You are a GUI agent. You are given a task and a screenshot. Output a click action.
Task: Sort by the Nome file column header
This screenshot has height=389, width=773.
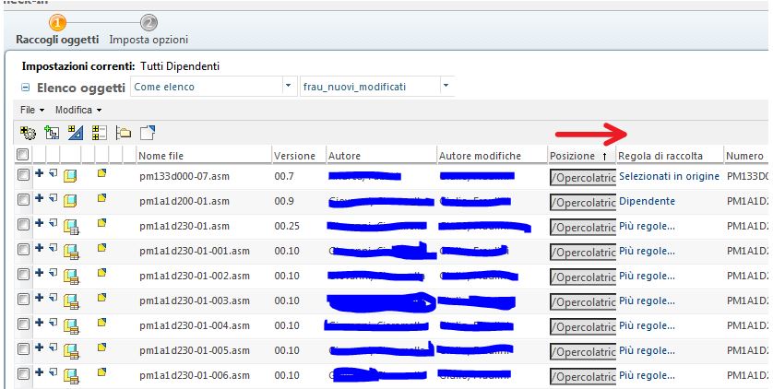click(x=161, y=156)
